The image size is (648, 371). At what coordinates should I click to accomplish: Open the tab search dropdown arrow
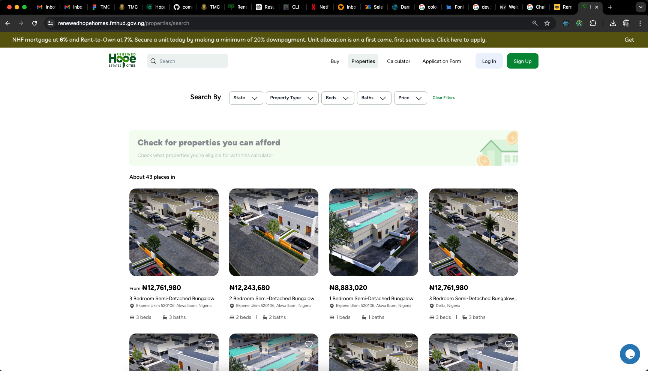coord(640,7)
